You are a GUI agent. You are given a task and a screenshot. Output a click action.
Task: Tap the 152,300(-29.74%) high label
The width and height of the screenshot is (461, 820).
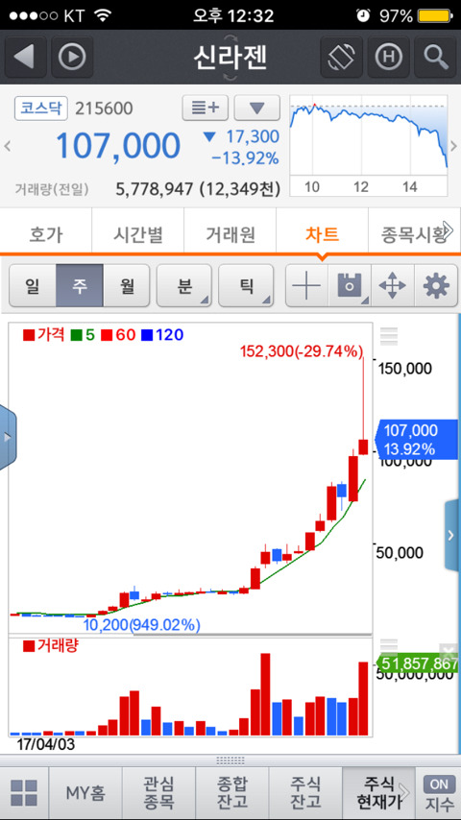(302, 351)
